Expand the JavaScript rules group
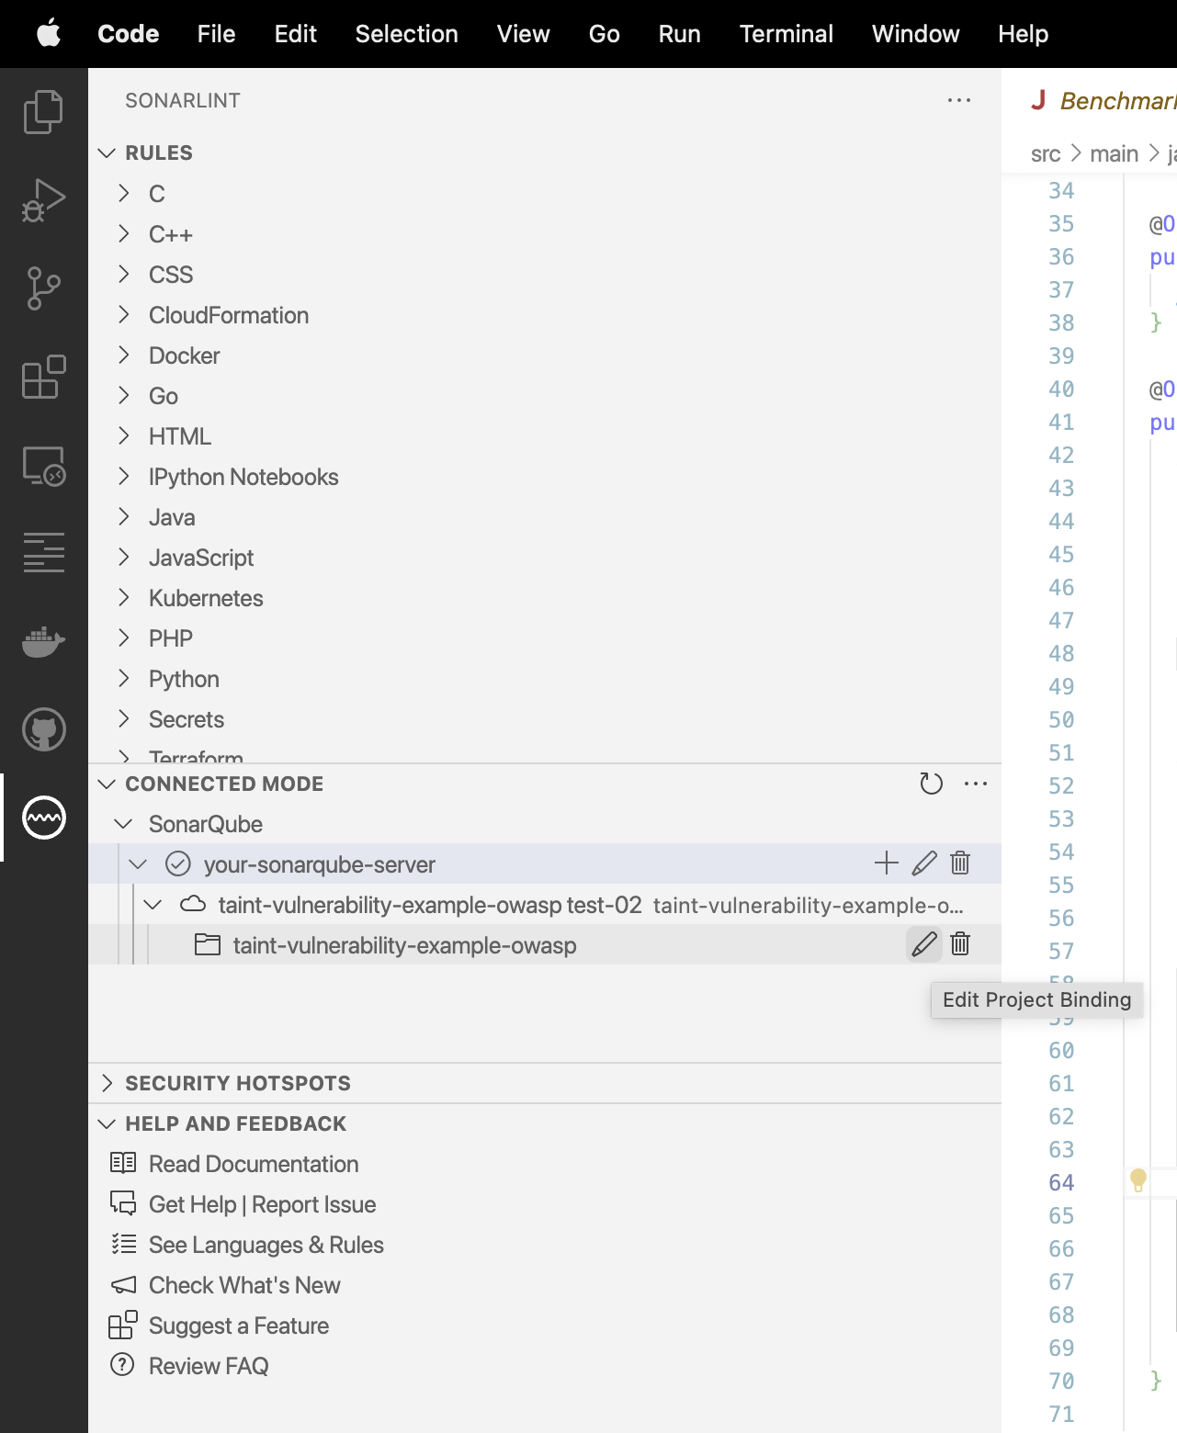 [124, 557]
